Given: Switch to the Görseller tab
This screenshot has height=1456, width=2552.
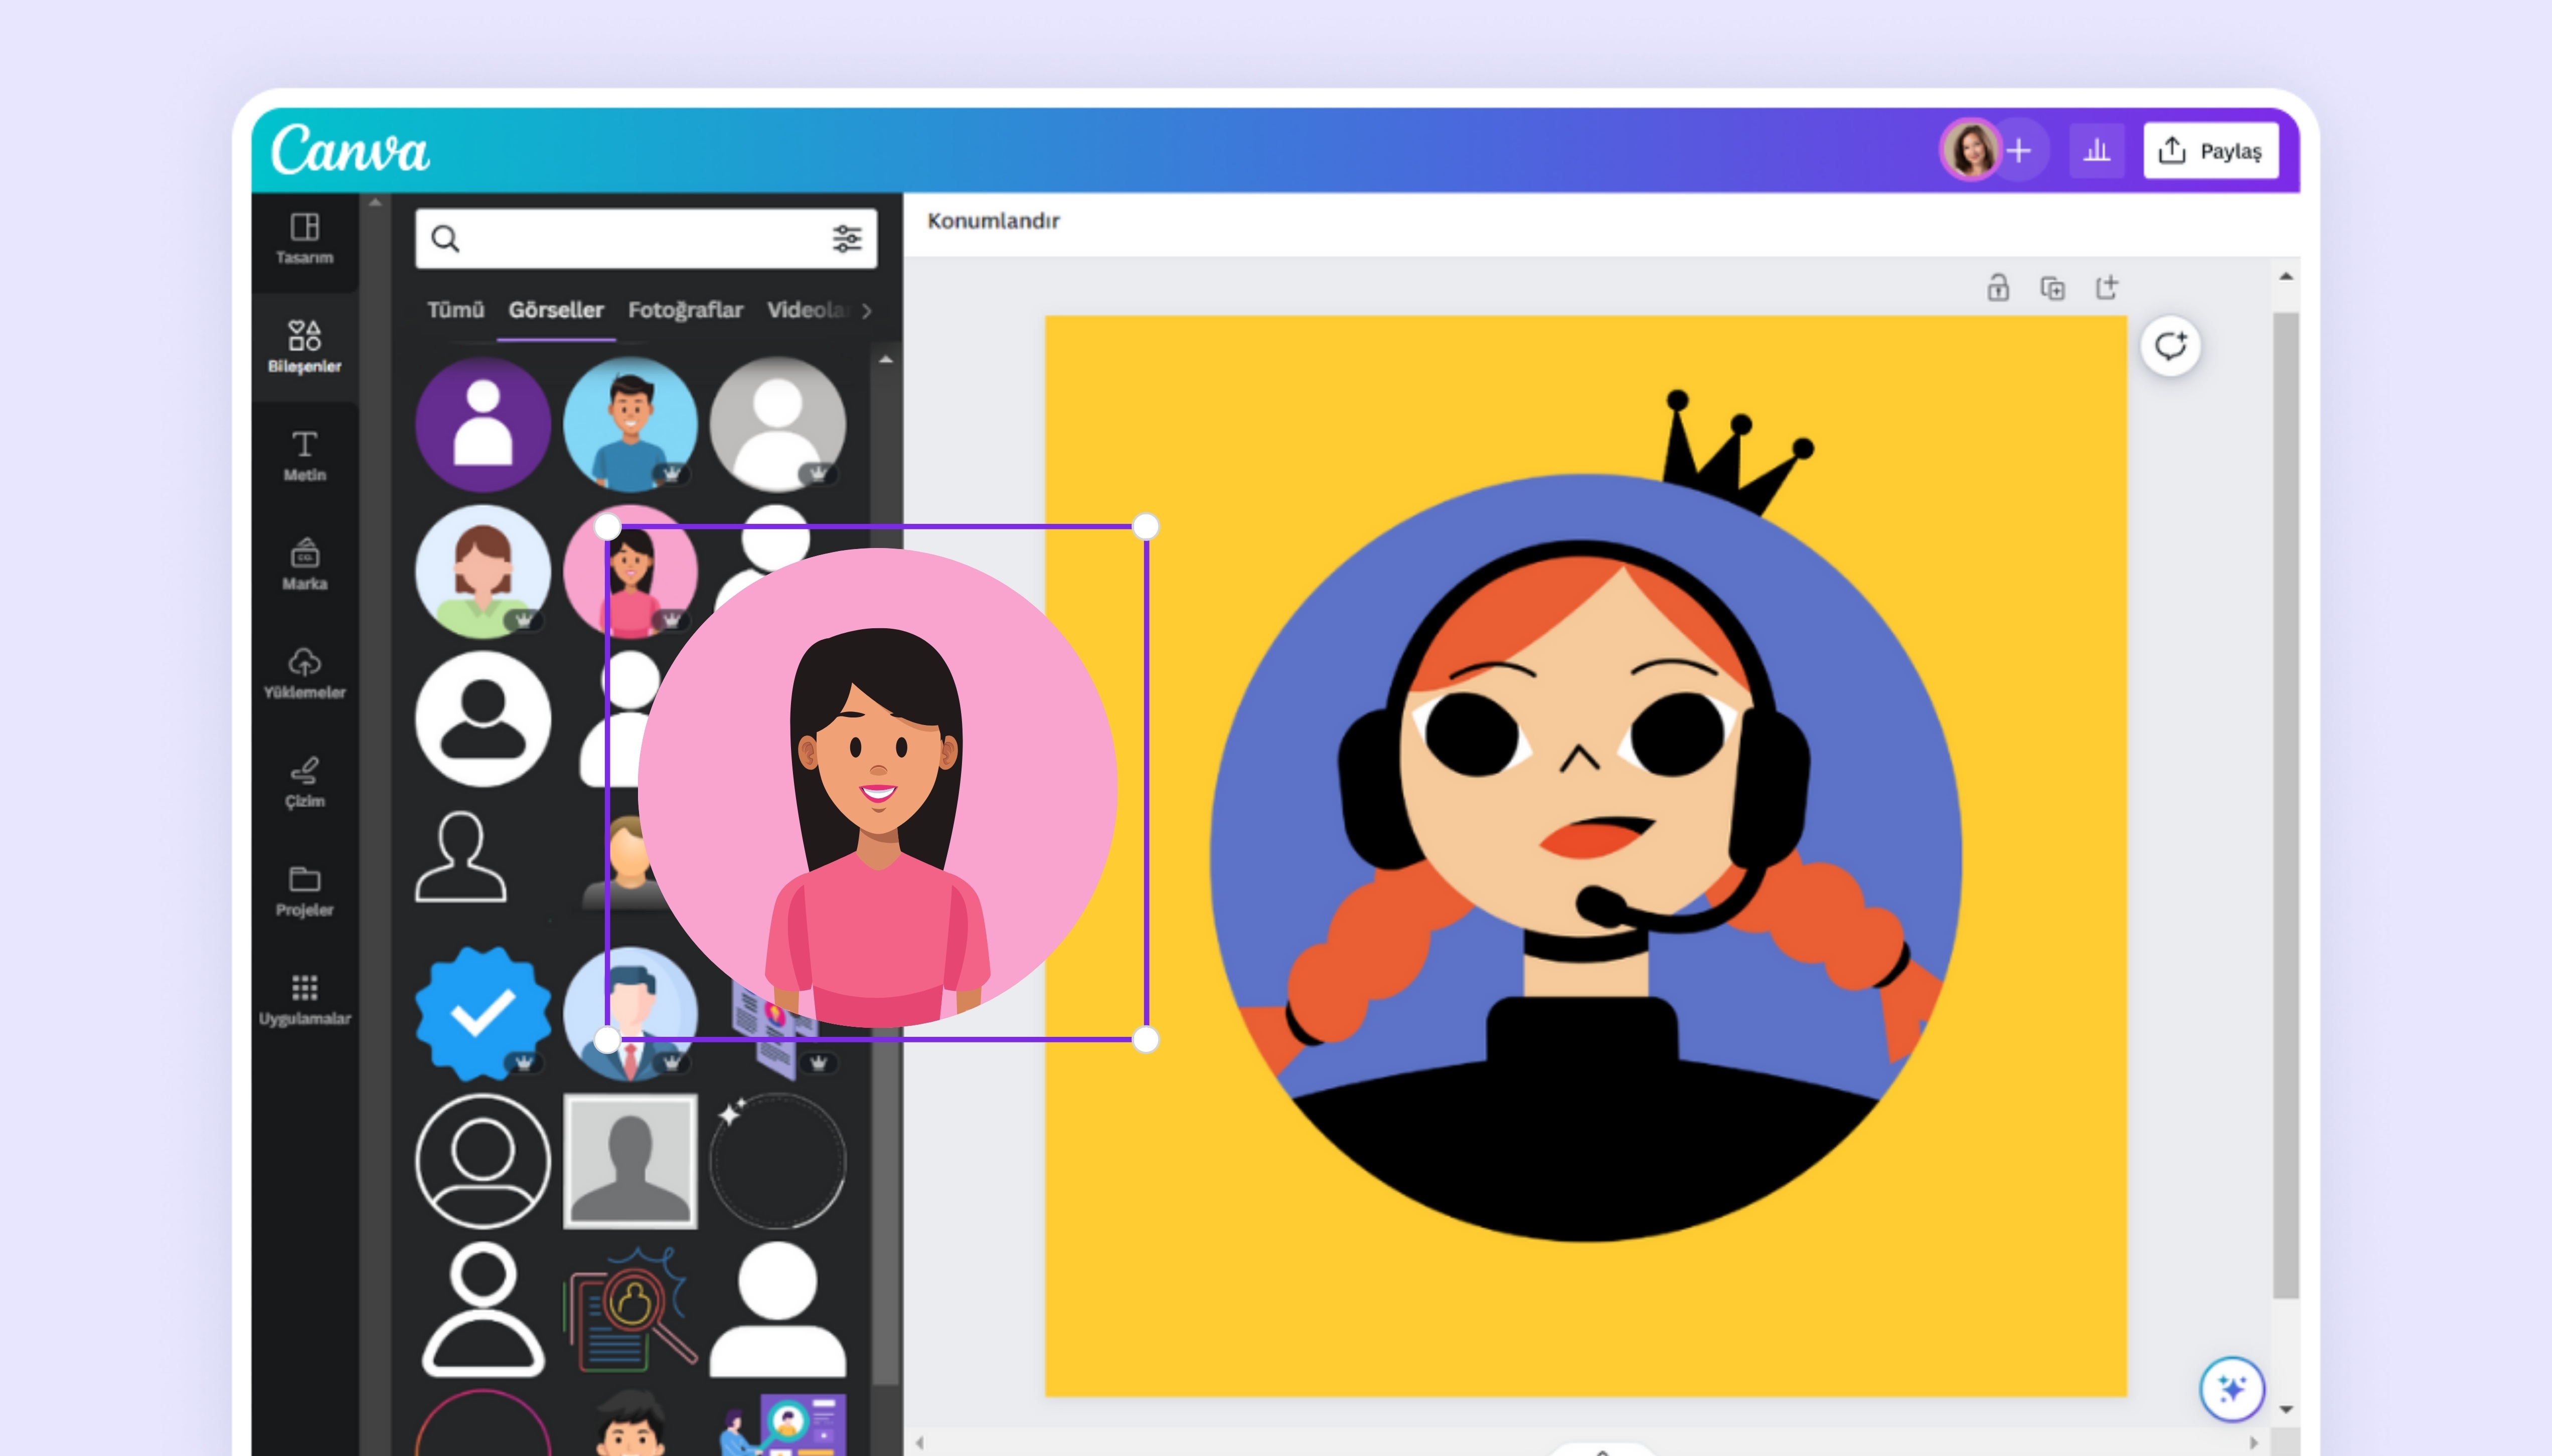Looking at the screenshot, I should pos(555,310).
